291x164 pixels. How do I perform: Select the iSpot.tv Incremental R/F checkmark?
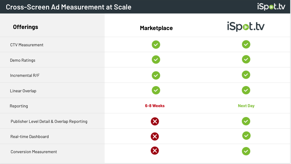pyautogui.click(x=246, y=74)
